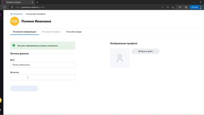Reload the page with the refresh icon
Viewport: 204px width, 115px height.
(x=4, y=7)
